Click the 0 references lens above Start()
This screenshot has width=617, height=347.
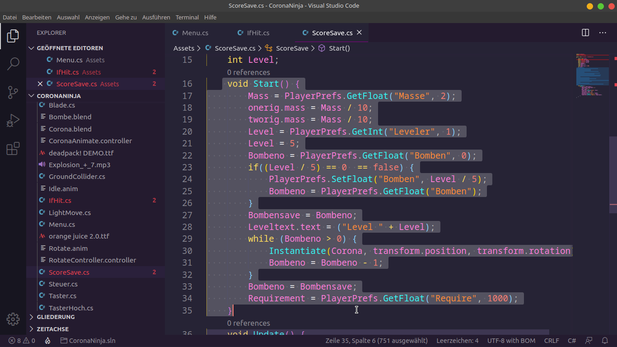pyautogui.click(x=248, y=72)
